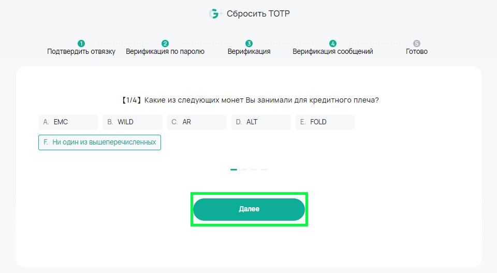The height and width of the screenshot is (273, 497).
Task: Click the active first progress dash
Action: coord(233,169)
